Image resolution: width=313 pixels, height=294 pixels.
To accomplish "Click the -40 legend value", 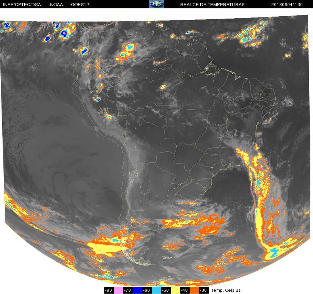I will click(x=185, y=290).
